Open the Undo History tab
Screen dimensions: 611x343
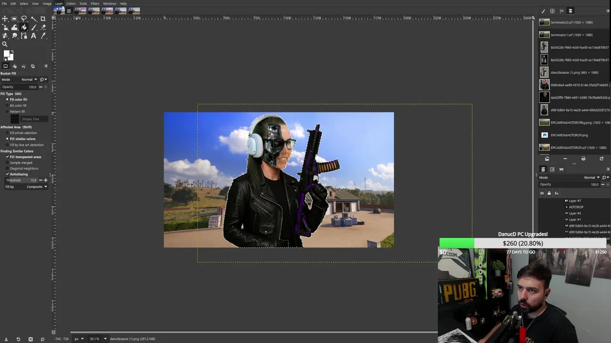(24, 66)
